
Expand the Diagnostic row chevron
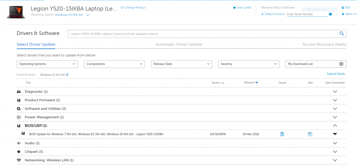pos(335,92)
